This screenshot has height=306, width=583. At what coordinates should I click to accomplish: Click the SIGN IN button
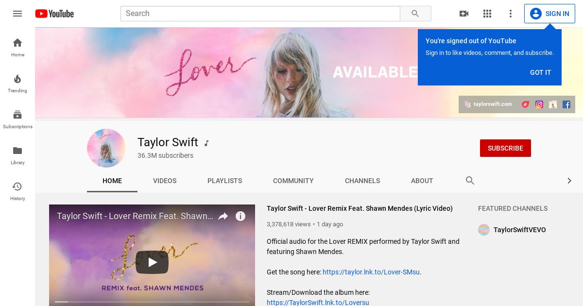549,14
